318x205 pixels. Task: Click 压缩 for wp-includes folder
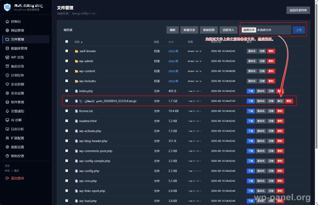tap(262, 81)
